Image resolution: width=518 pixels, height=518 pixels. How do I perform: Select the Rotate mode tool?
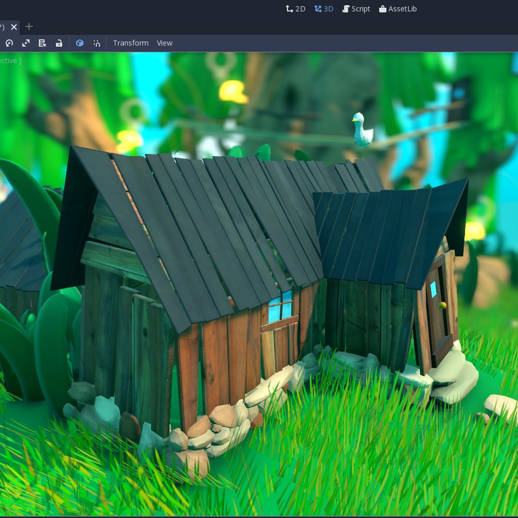click(x=9, y=43)
